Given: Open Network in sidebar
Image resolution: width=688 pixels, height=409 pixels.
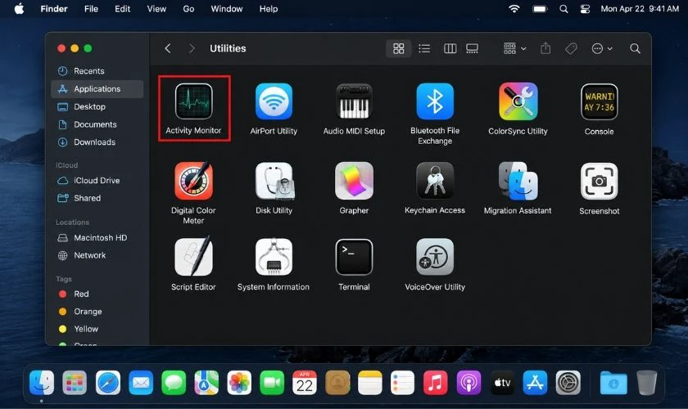Looking at the screenshot, I should (x=97, y=255).
